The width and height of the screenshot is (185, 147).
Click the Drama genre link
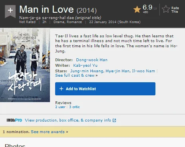click(x=59, y=22)
